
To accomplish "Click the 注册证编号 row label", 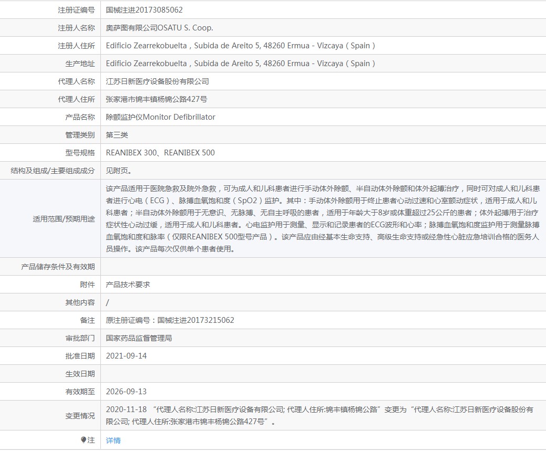I will [x=76, y=10].
